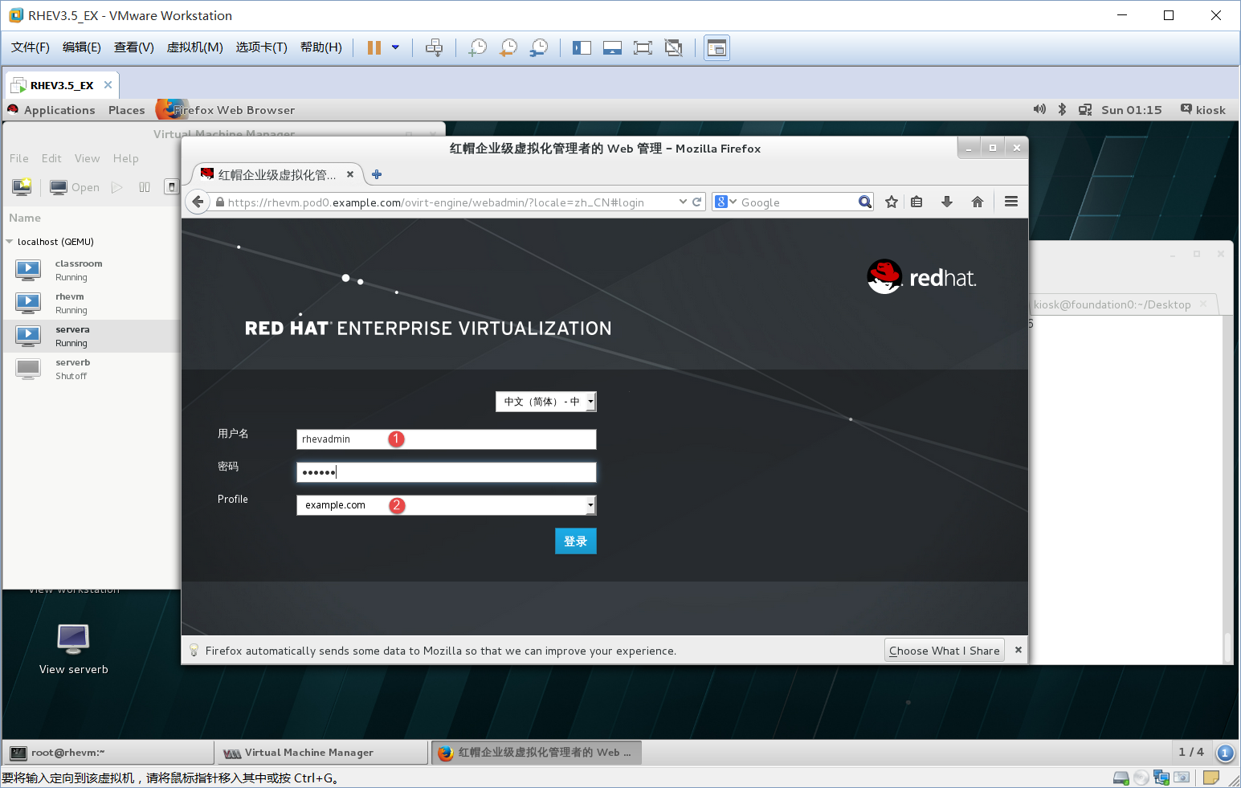Viewport: 1241px width, 788px height.
Task: Click the Unity mode icon in VMware toolbar
Action: [x=673, y=47]
